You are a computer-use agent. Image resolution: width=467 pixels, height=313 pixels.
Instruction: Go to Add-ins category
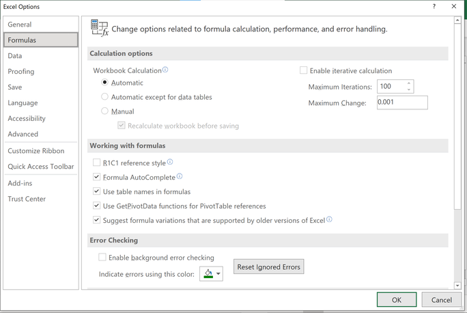(x=41, y=183)
